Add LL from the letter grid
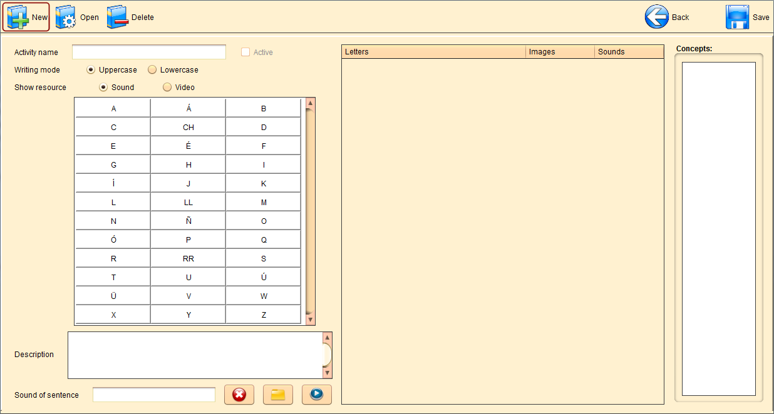The image size is (774, 414). 188,202
